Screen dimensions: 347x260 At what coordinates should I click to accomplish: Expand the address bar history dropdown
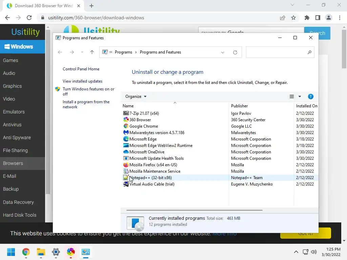click(x=222, y=52)
